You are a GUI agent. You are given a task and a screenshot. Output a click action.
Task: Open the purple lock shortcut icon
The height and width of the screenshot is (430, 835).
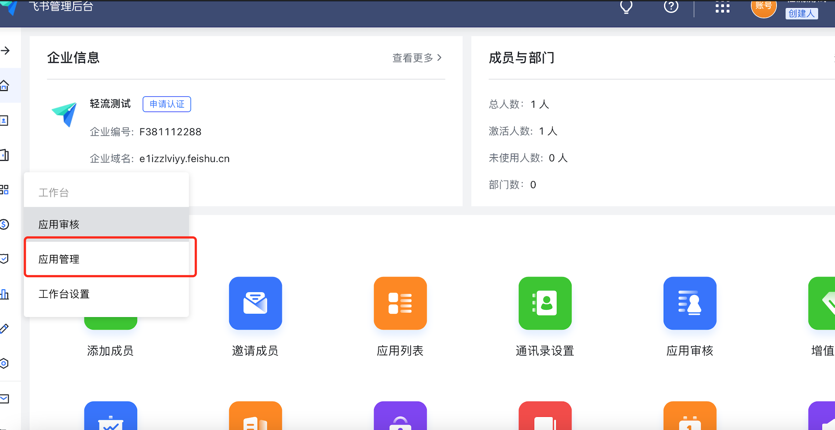click(x=400, y=416)
